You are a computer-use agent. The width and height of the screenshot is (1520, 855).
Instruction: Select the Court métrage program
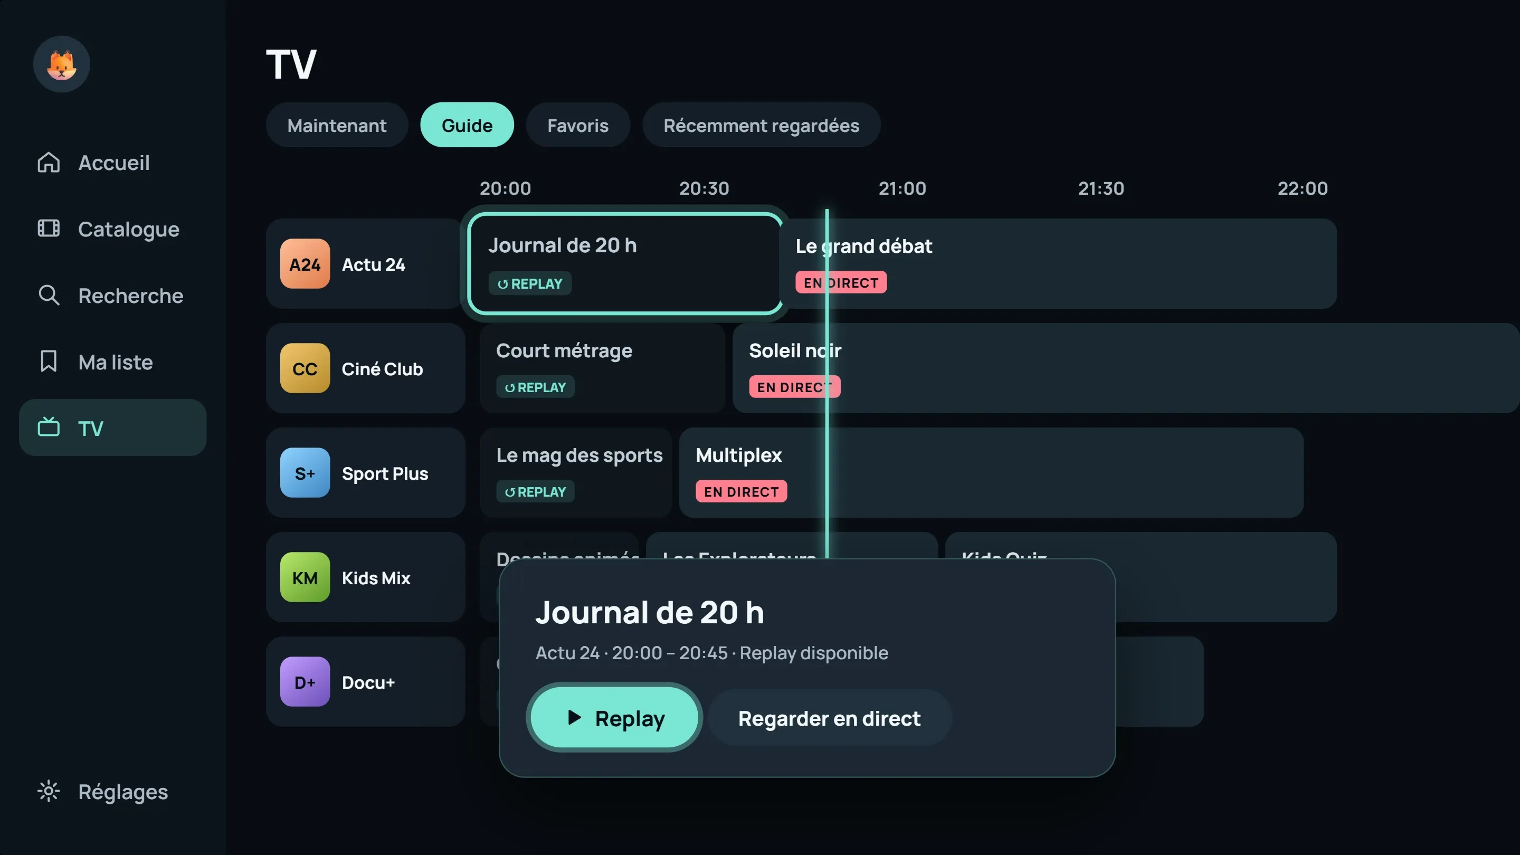click(602, 368)
